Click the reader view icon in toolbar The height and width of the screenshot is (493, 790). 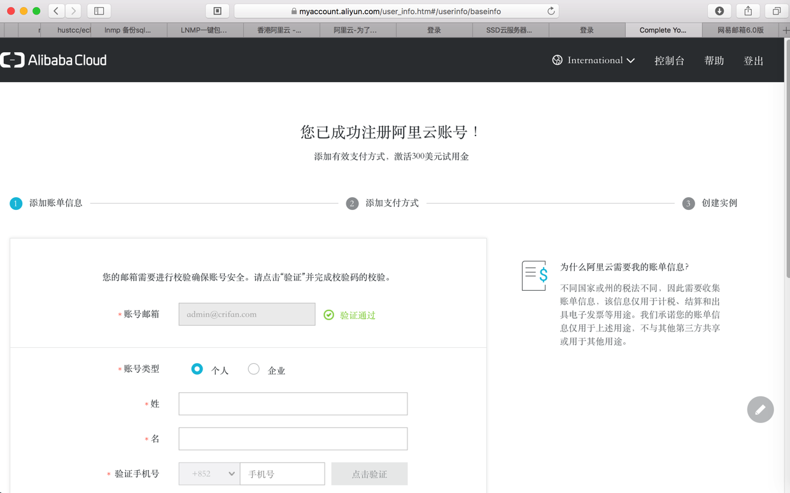point(217,11)
